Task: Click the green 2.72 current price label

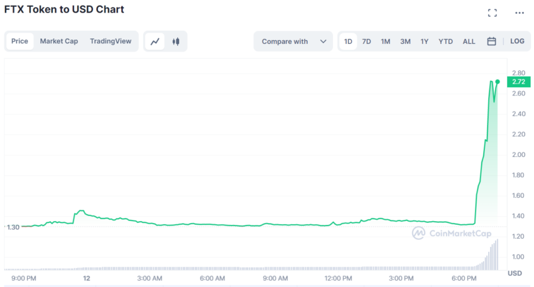Action: pyautogui.click(x=519, y=82)
